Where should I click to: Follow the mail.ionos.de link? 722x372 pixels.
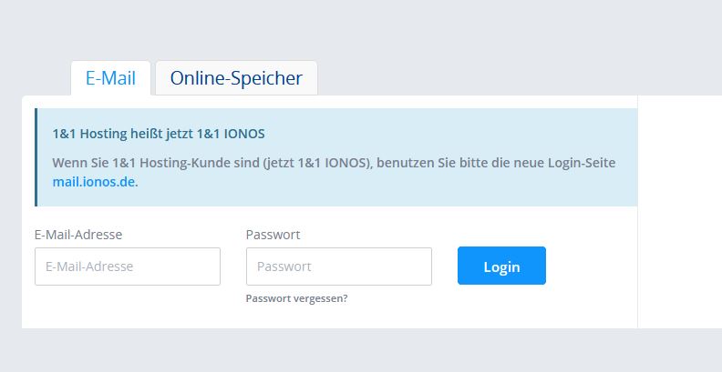(x=94, y=182)
